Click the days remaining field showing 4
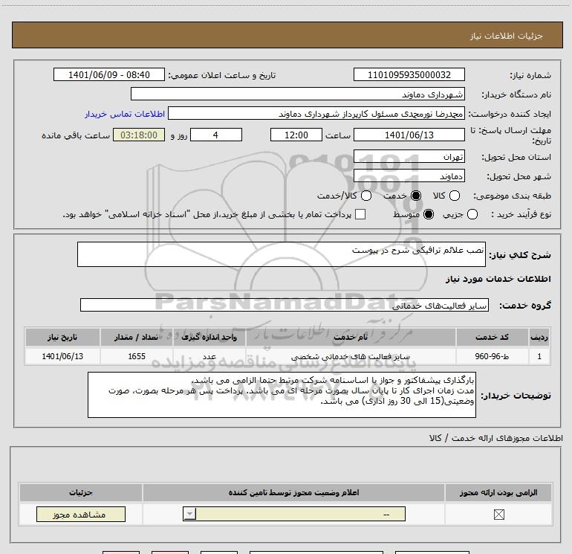 216,135
